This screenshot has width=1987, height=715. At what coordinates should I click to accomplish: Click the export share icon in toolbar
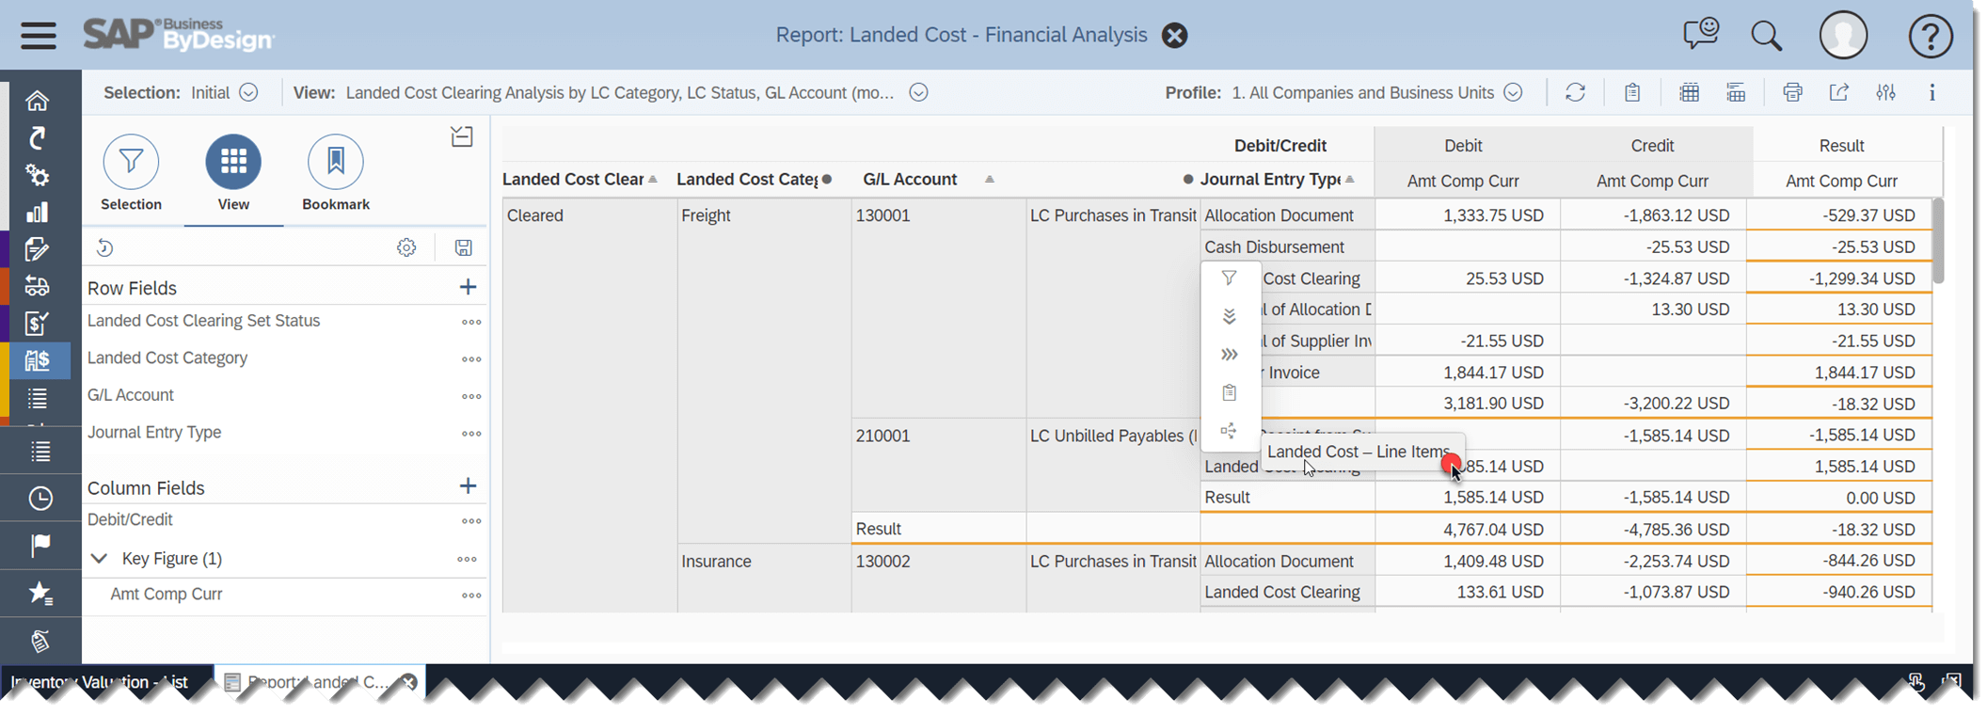1838,92
